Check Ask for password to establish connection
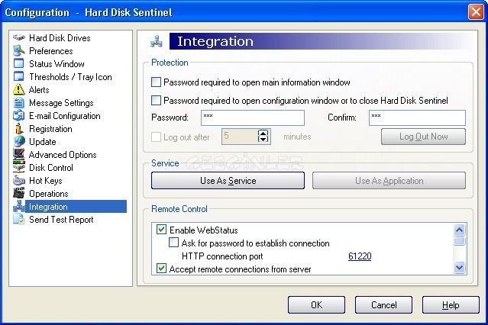 [173, 243]
